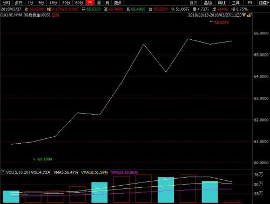Click the 叠加 overlay button
Viewport: 270px width, 204px height.
click(x=208, y=3)
